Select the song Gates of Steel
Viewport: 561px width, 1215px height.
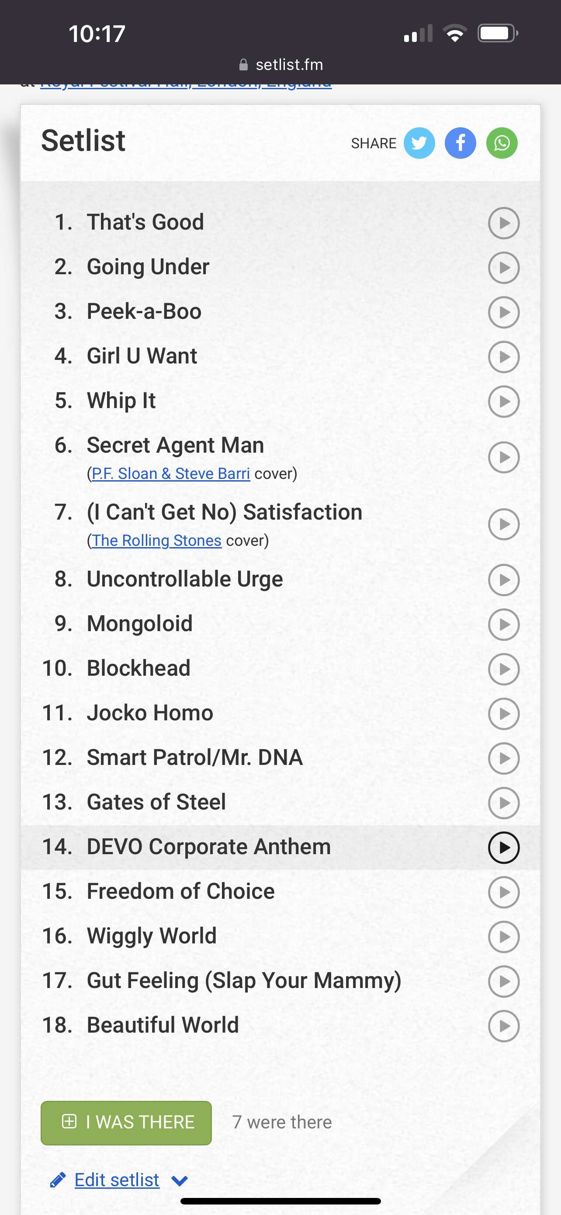tap(156, 802)
